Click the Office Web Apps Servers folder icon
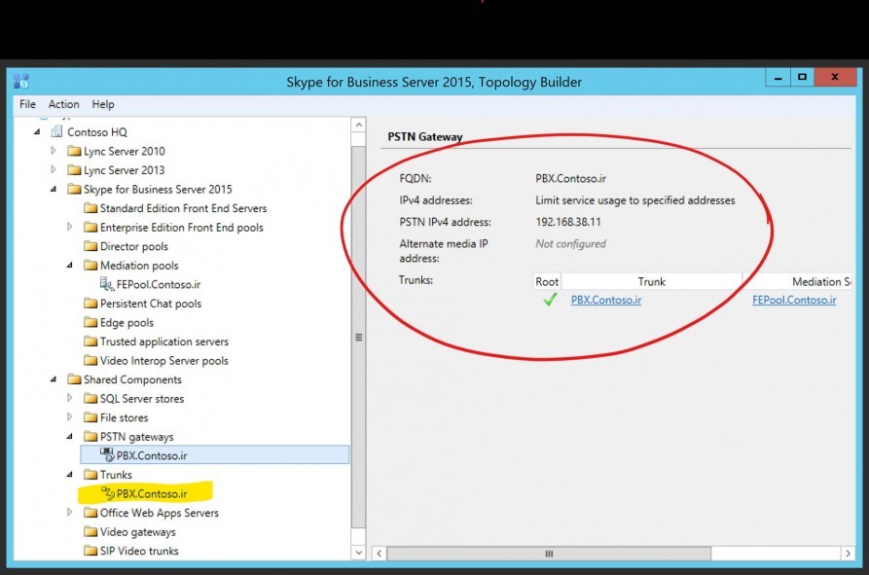This screenshot has height=575, width=869. pyautogui.click(x=91, y=513)
